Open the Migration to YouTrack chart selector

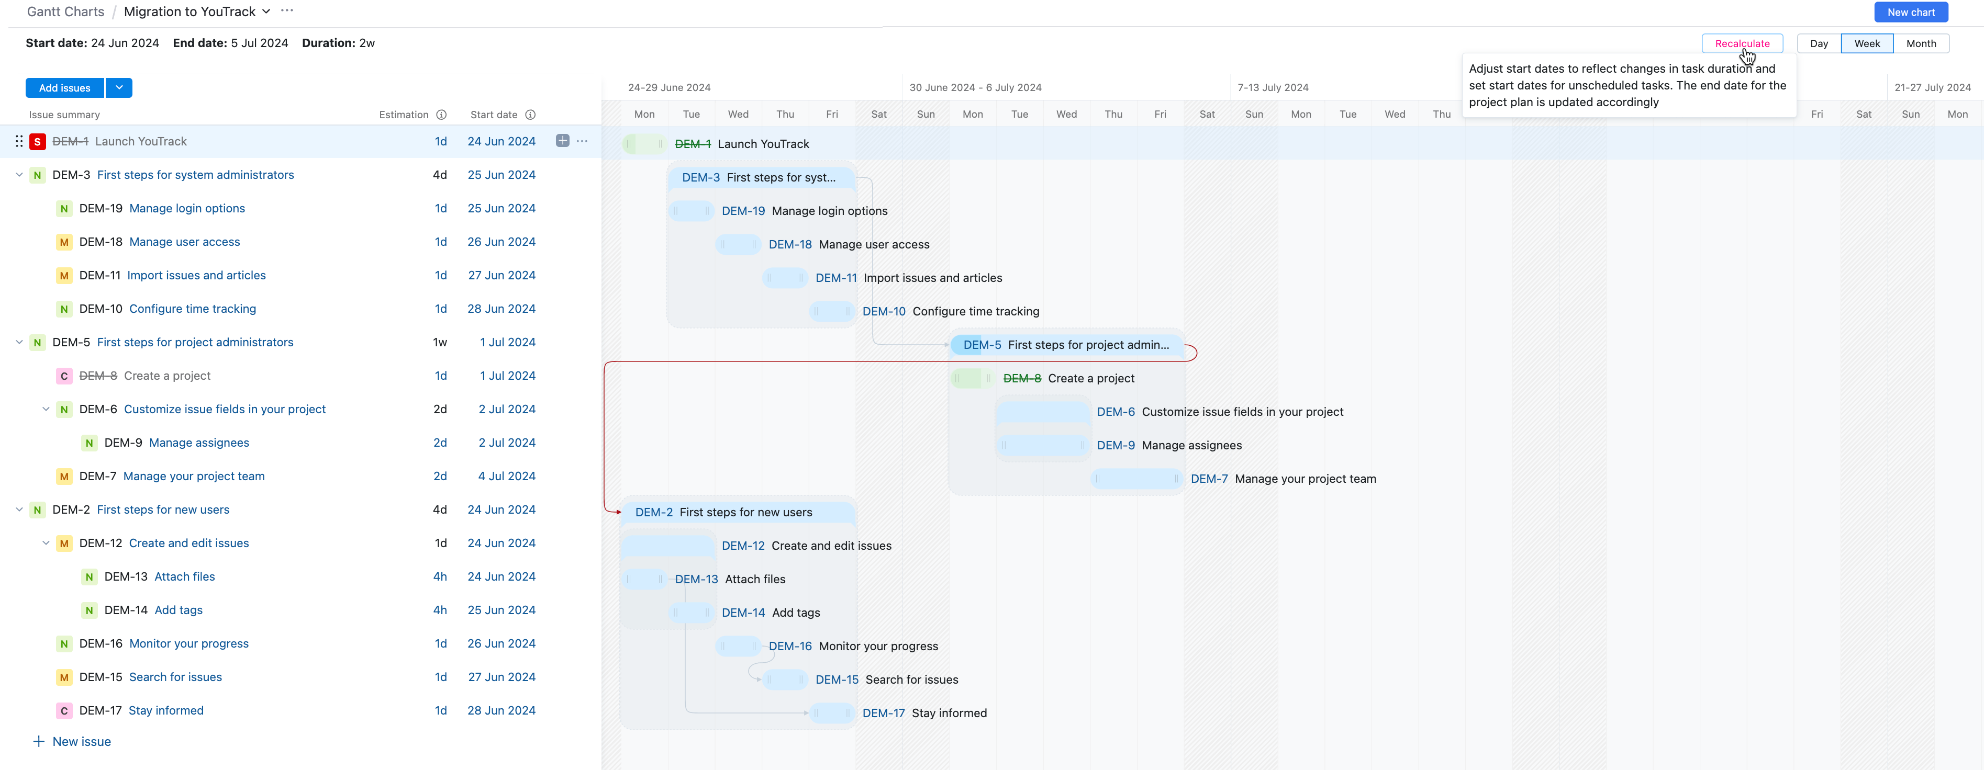coord(266,12)
